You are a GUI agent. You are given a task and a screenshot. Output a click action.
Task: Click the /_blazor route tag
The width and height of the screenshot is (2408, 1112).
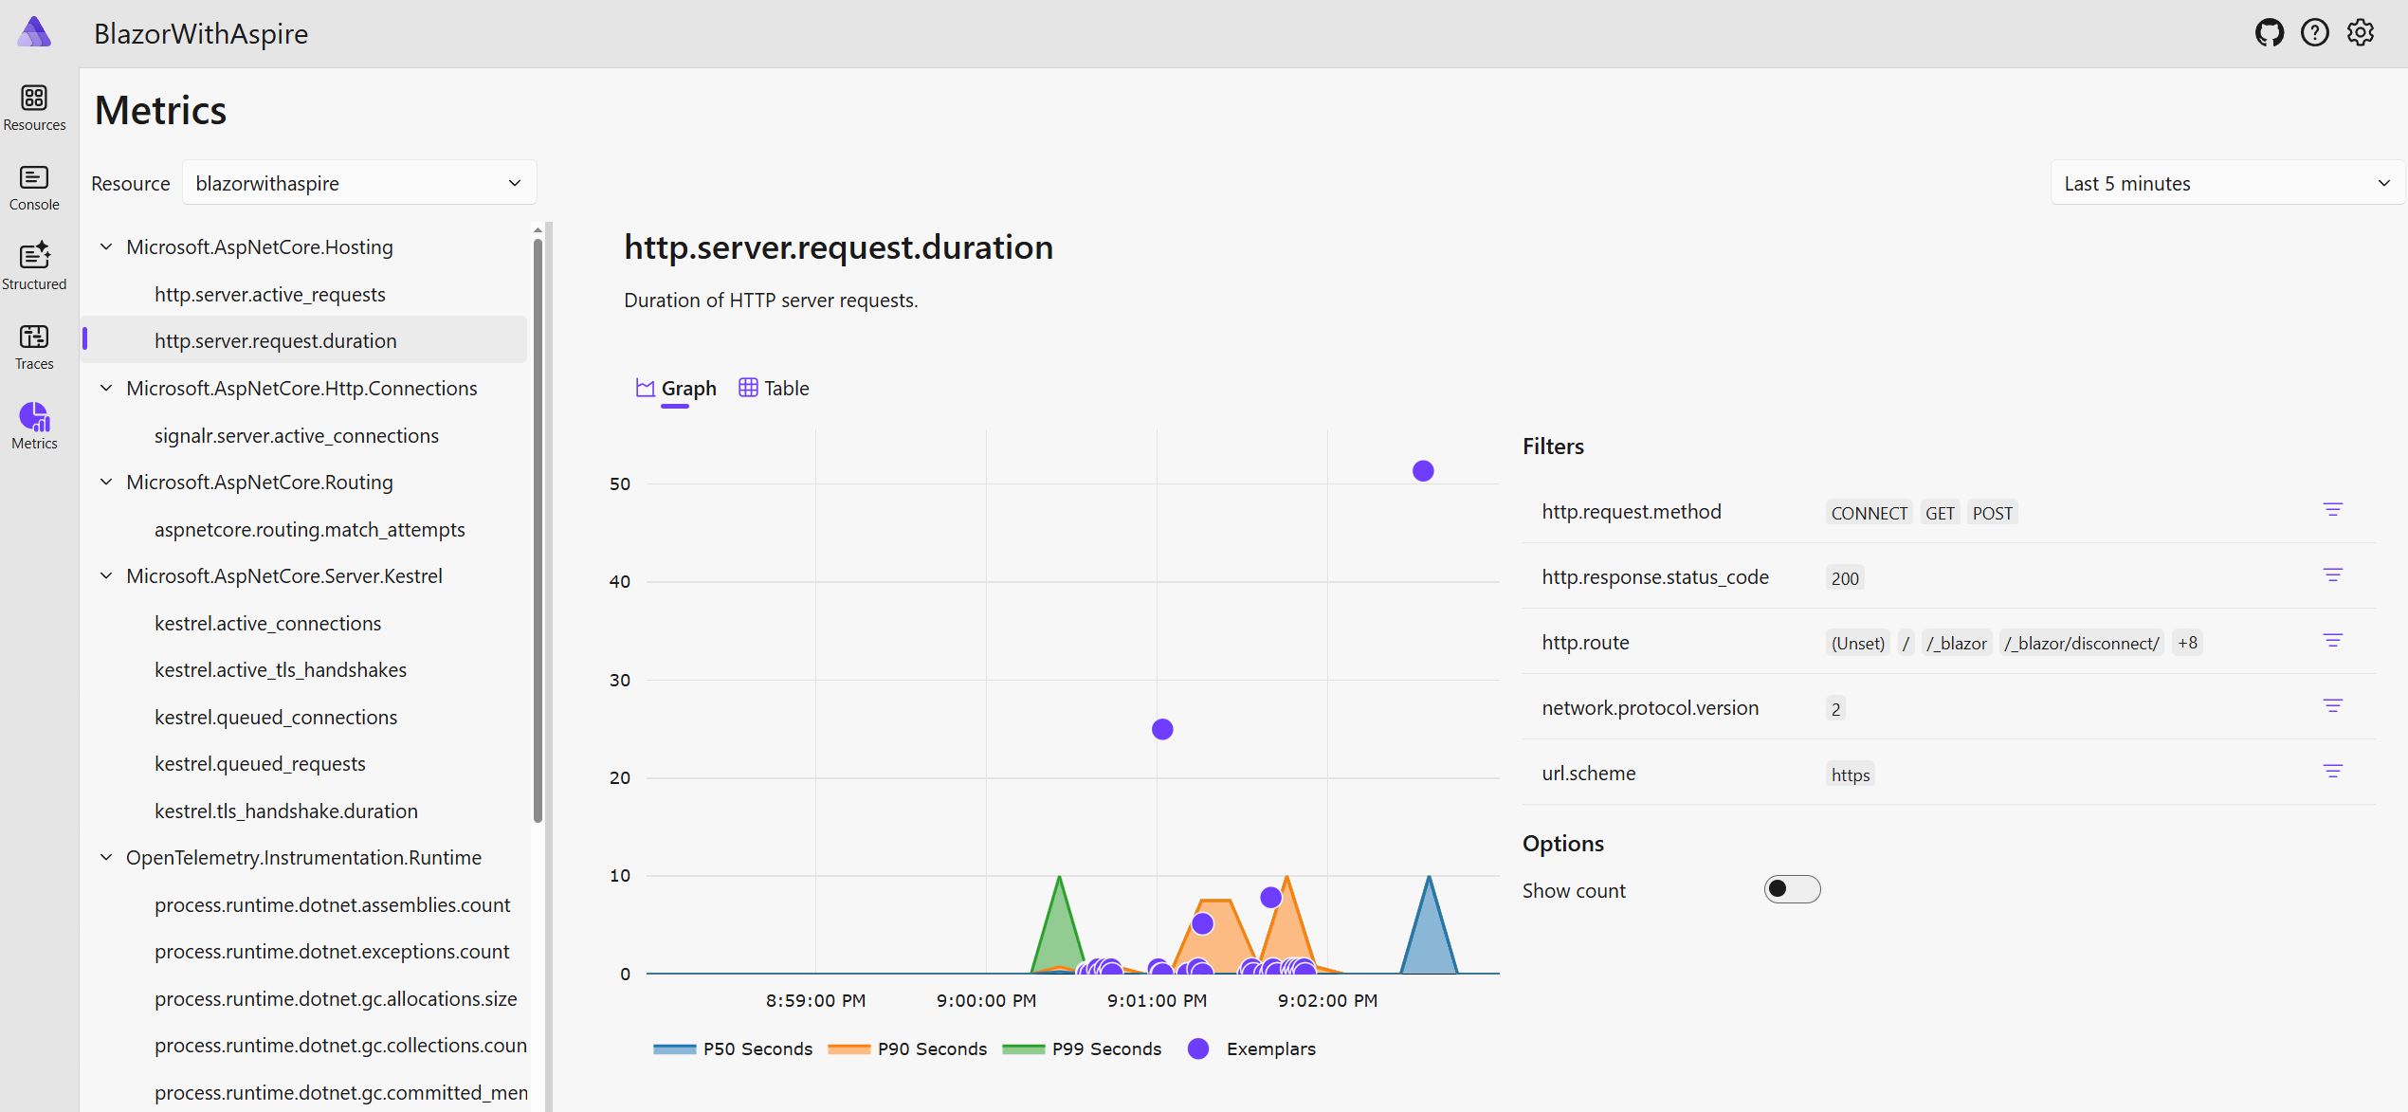click(x=1957, y=643)
